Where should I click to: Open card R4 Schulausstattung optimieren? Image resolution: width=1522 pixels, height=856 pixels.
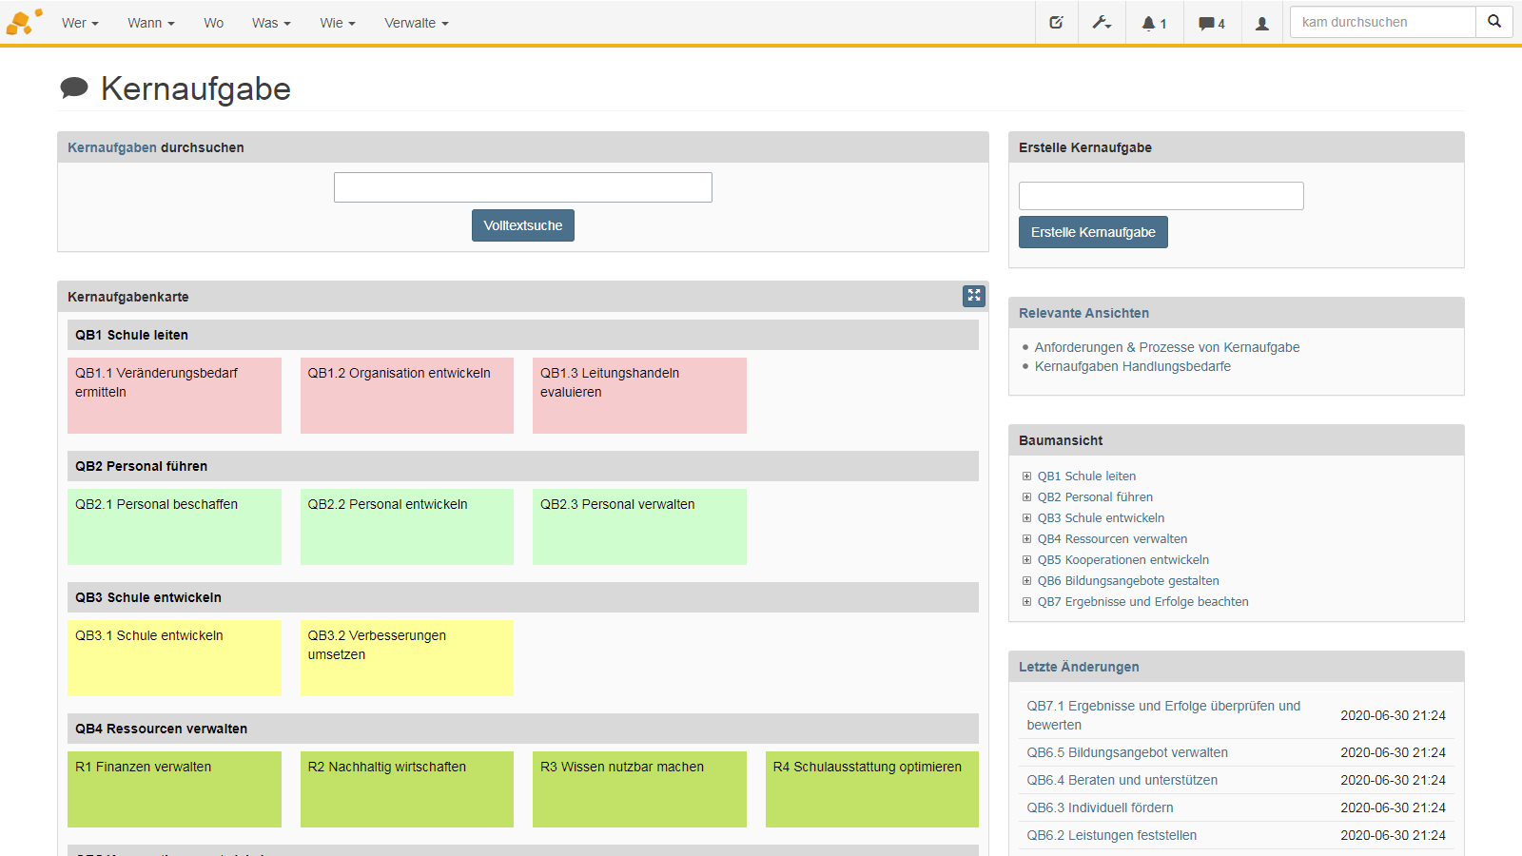click(x=872, y=789)
